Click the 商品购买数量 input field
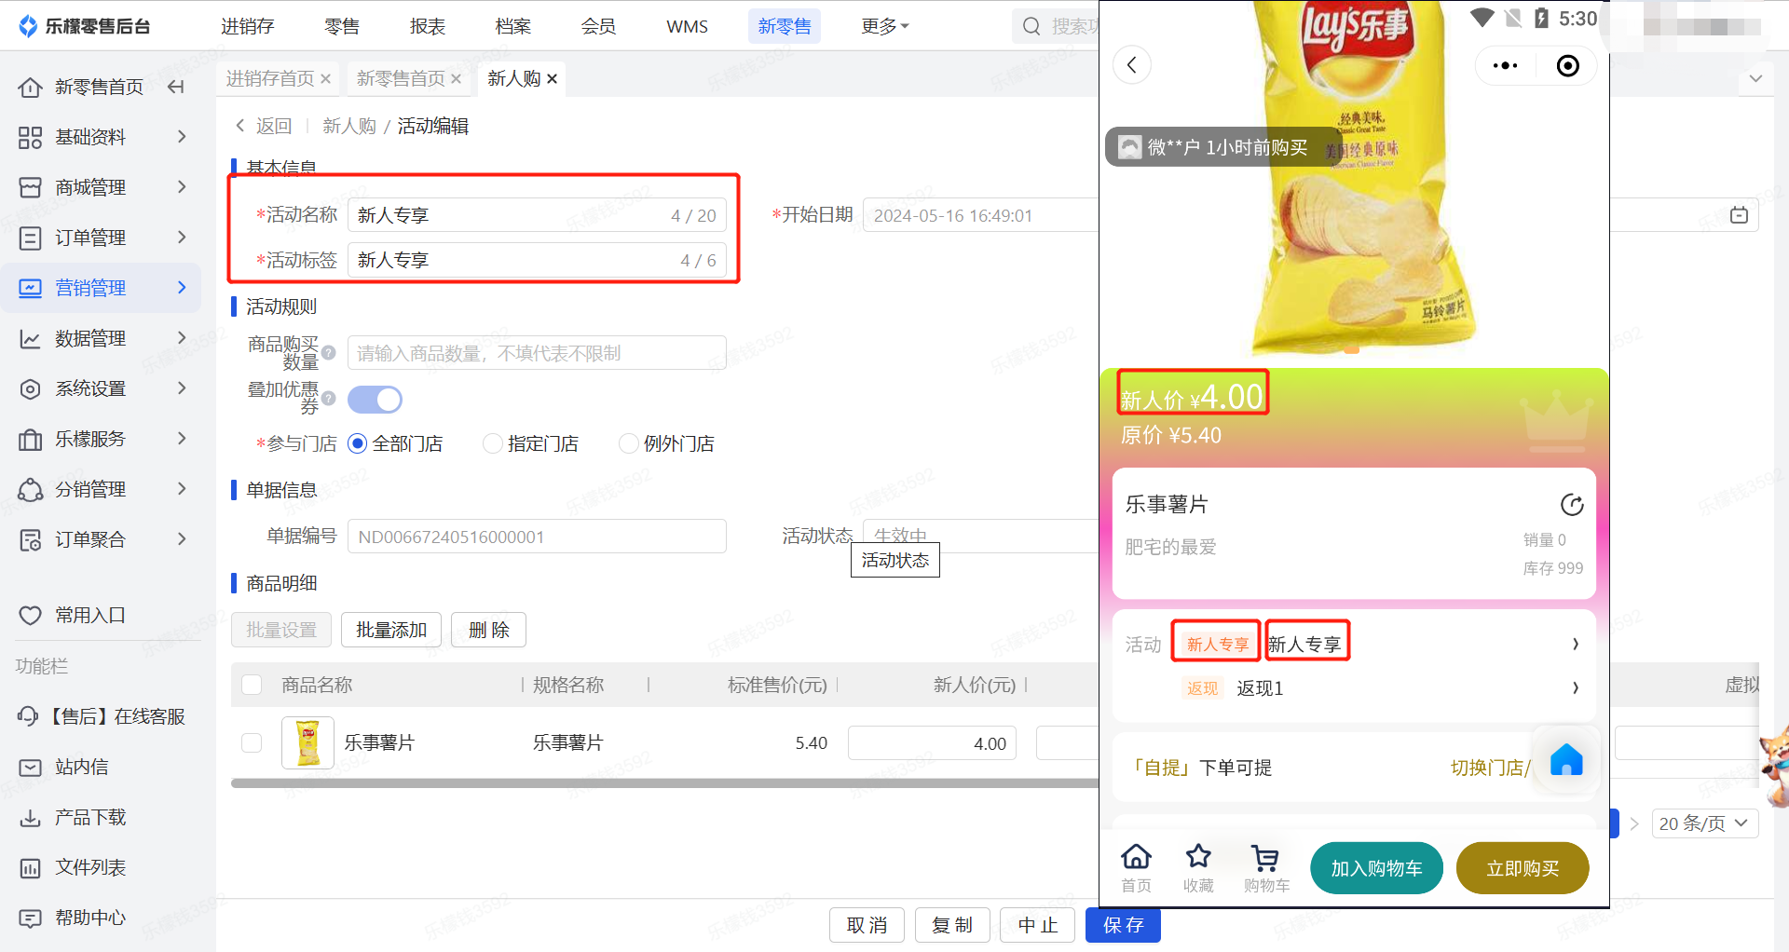1789x952 pixels. tap(537, 353)
